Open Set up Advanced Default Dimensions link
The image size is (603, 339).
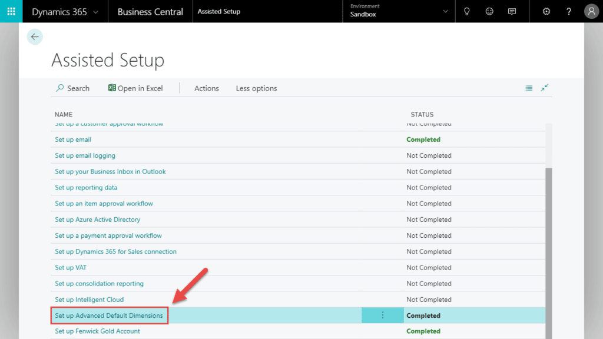[x=109, y=315]
